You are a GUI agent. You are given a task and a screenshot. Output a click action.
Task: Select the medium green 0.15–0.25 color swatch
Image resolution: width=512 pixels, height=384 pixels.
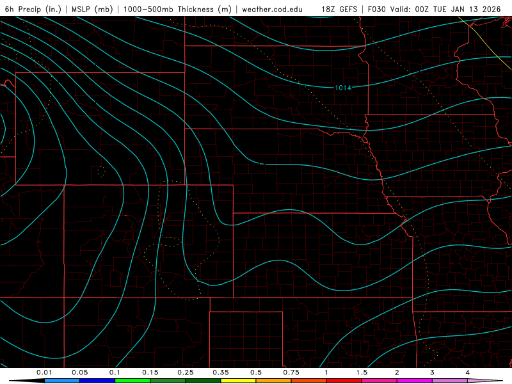tap(168, 381)
